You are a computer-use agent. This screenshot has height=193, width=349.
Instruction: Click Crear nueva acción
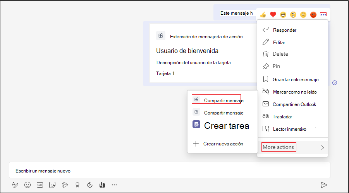click(x=222, y=144)
